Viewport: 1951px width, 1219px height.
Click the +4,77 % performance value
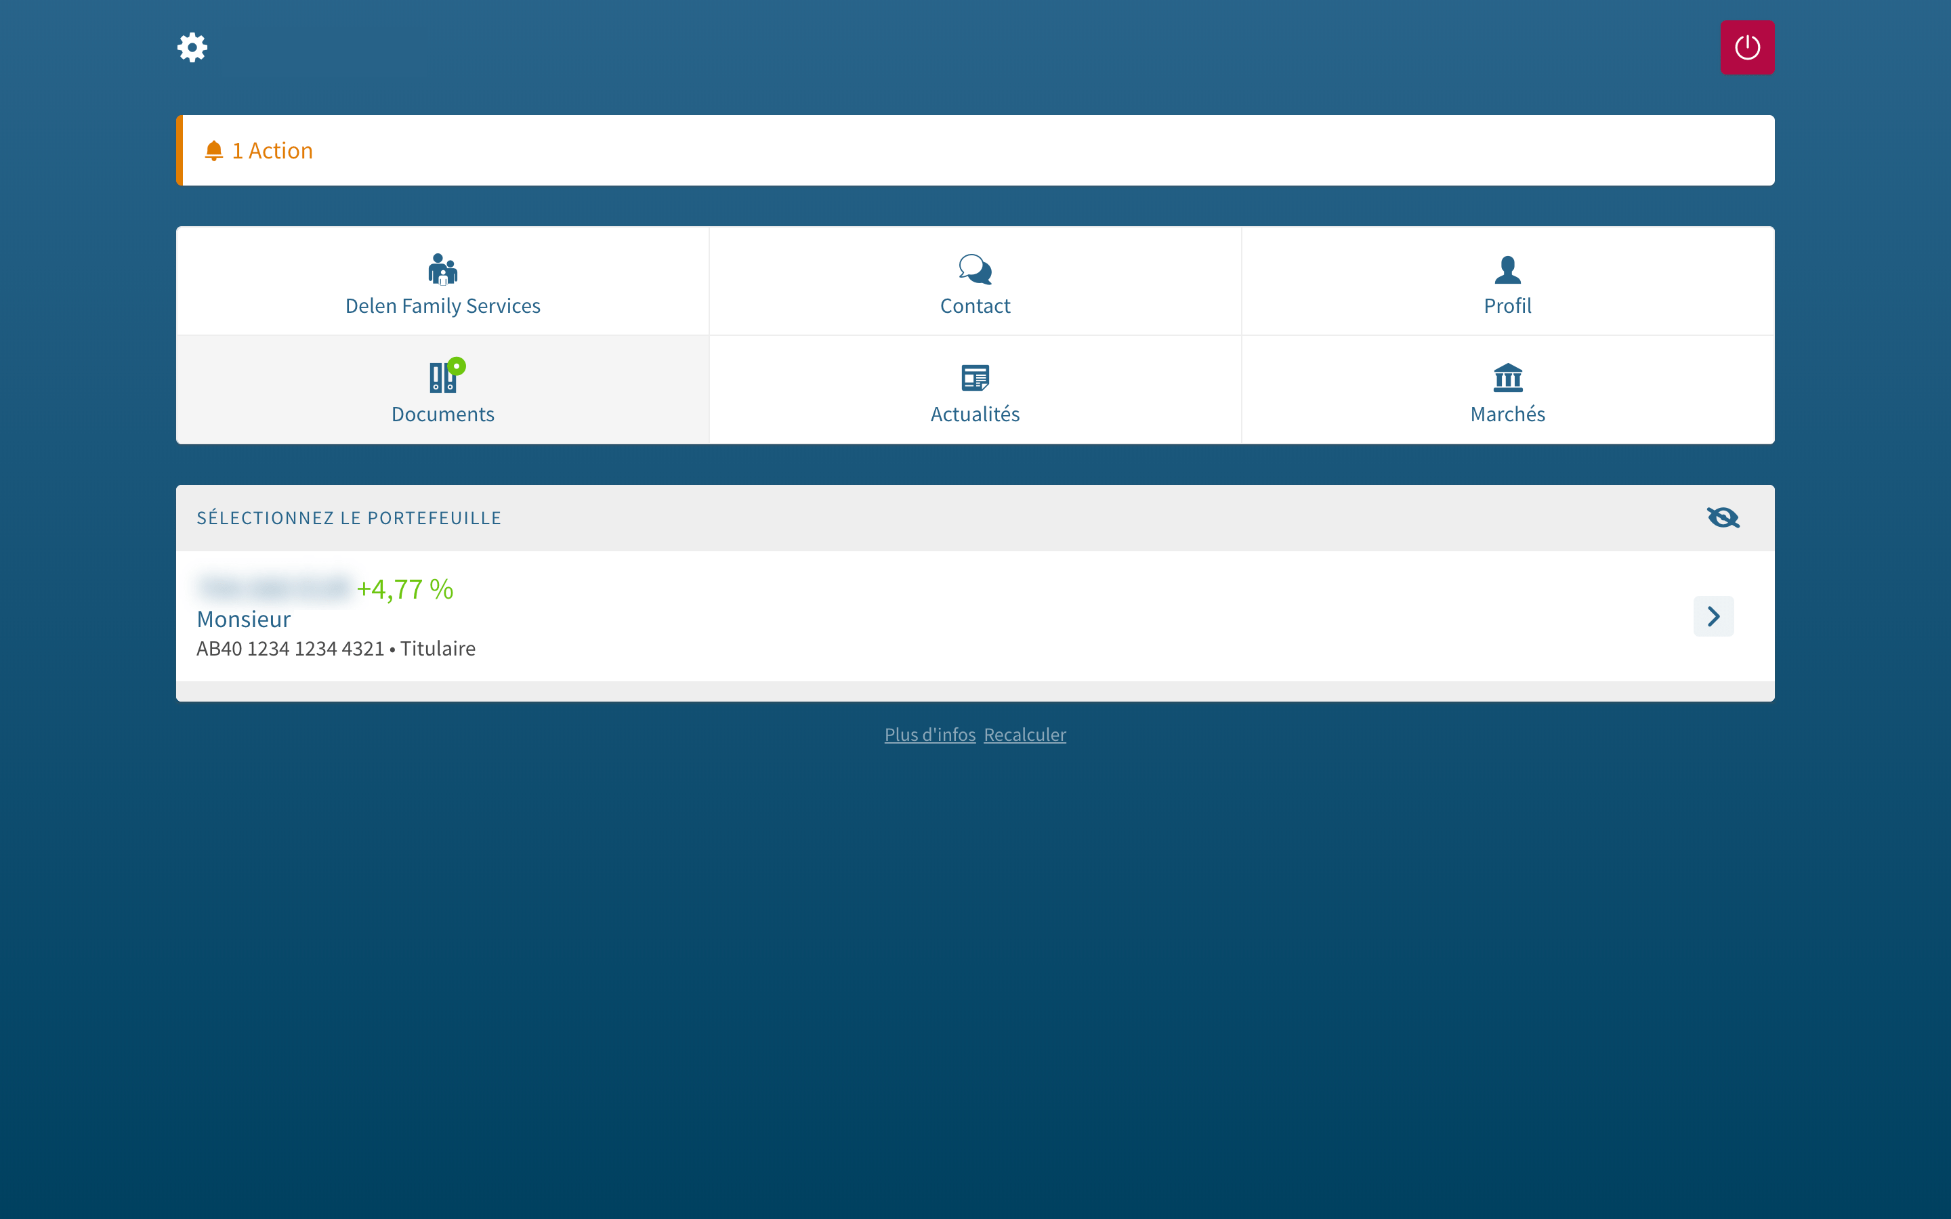404,589
